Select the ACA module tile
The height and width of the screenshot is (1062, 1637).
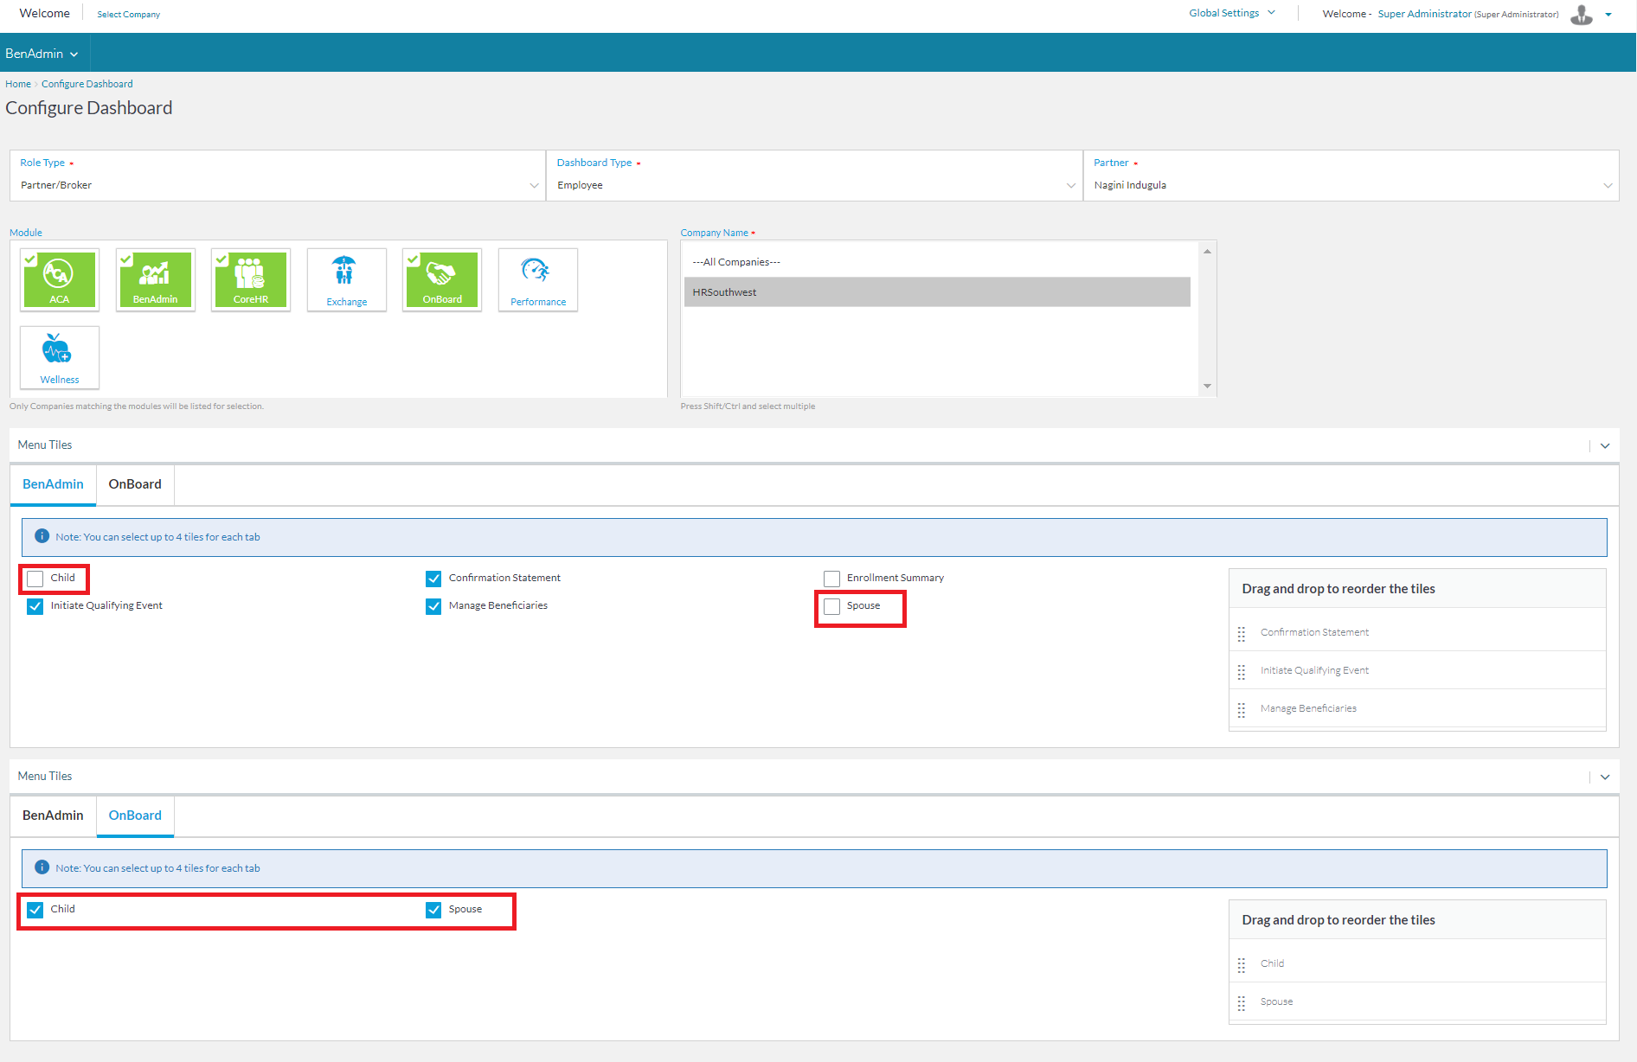(60, 278)
